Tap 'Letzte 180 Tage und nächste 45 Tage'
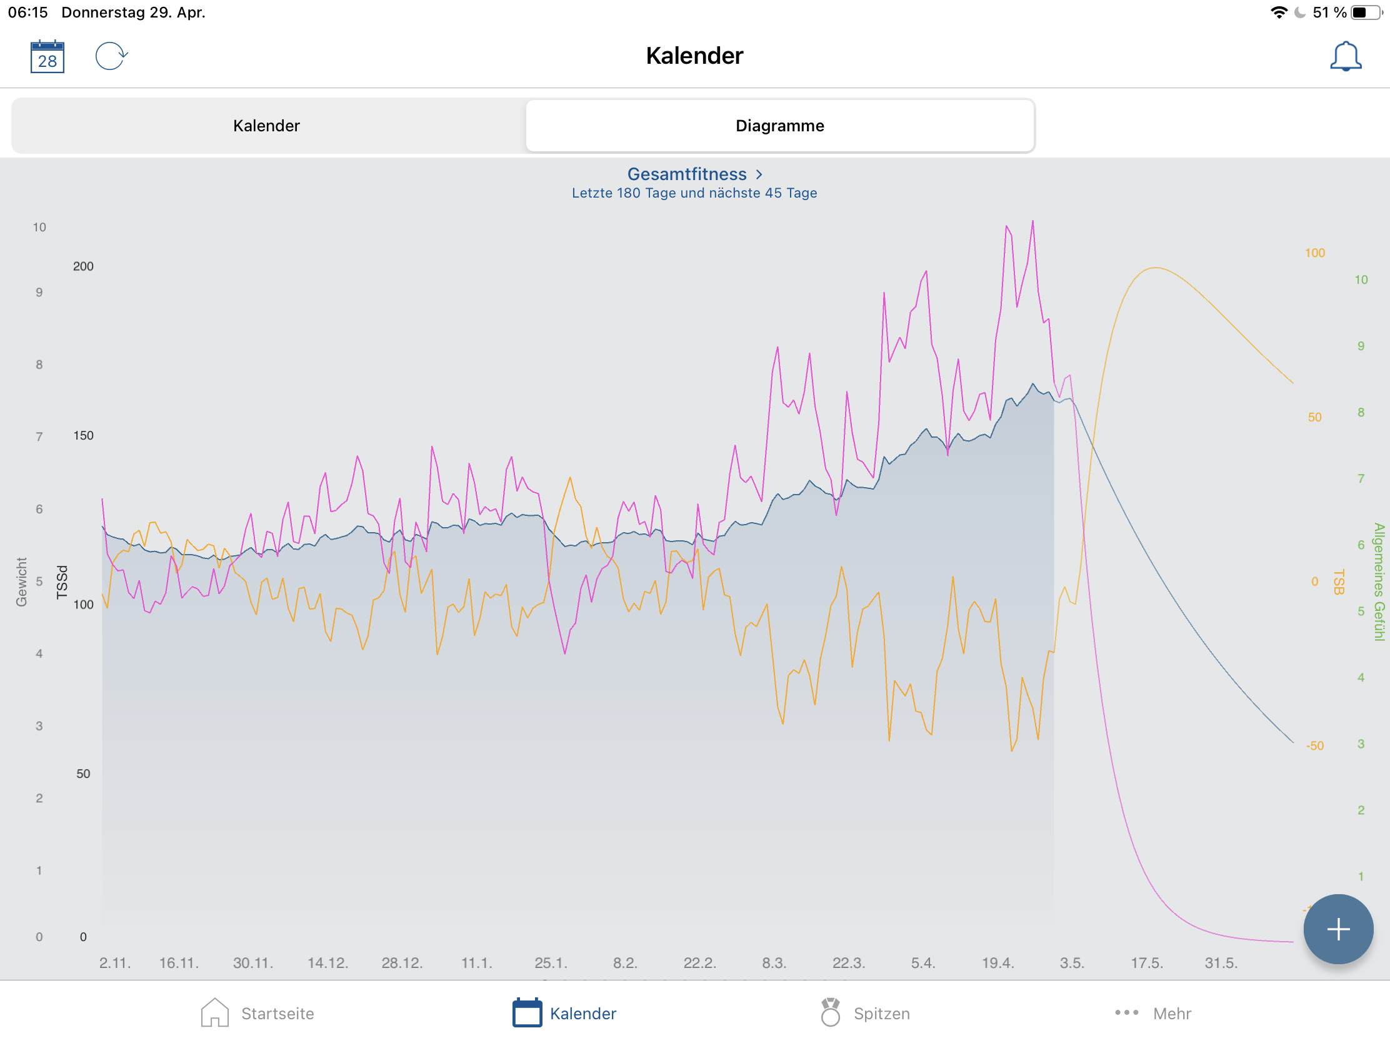 click(694, 193)
